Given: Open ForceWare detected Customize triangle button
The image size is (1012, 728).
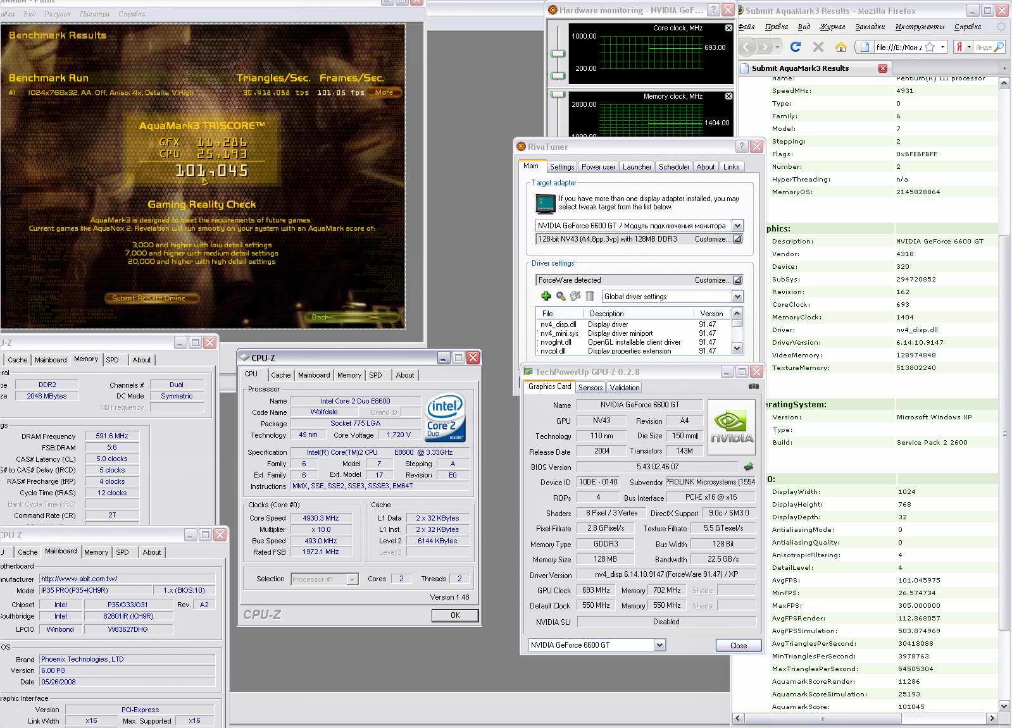Looking at the screenshot, I should [x=737, y=280].
